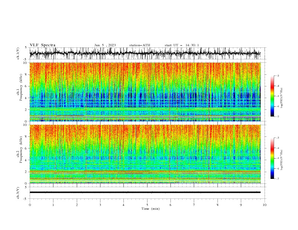
Task: Click the time axis tick label "0"
Action: coord(30,205)
